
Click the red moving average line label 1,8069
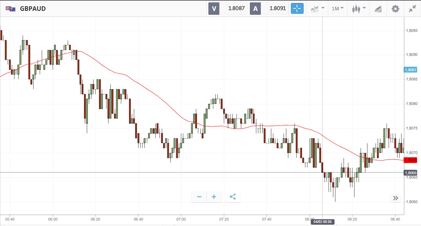[410, 160]
